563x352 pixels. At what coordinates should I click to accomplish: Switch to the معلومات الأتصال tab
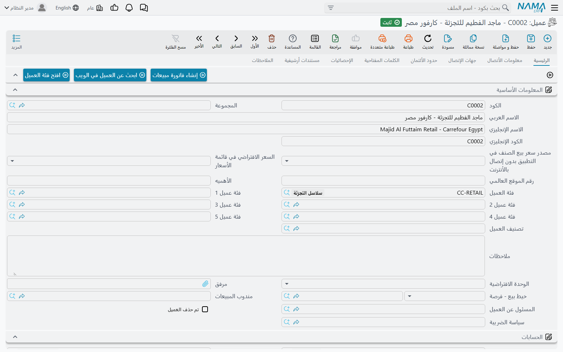pos(505,60)
